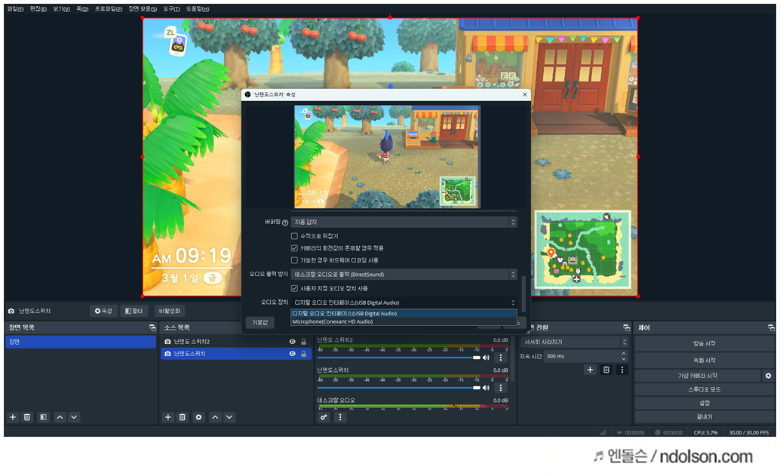Viewport: 780px width, 476px height.
Task: Open options menu for 닌텐도 스위치2 audio channel
Action: (x=501, y=358)
